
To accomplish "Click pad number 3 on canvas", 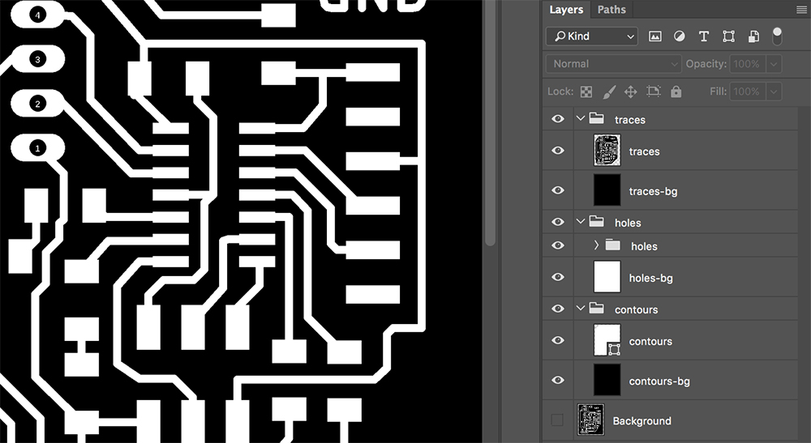I will pyautogui.click(x=37, y=59).
